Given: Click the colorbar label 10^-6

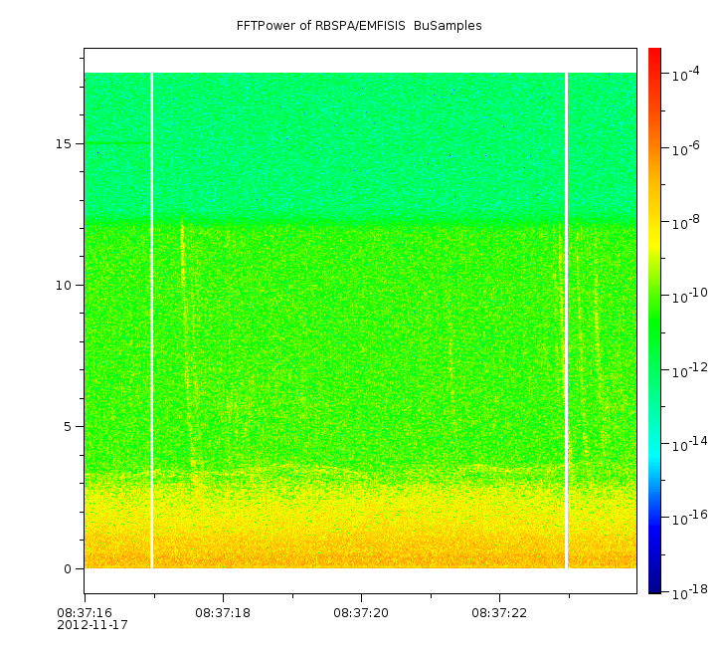Looking at the screenshot, I should pyautogui.click(x=685, y=148).
